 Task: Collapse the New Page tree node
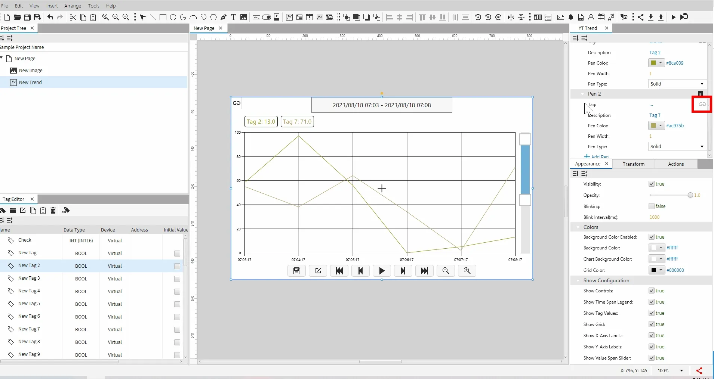coord(2,58)
